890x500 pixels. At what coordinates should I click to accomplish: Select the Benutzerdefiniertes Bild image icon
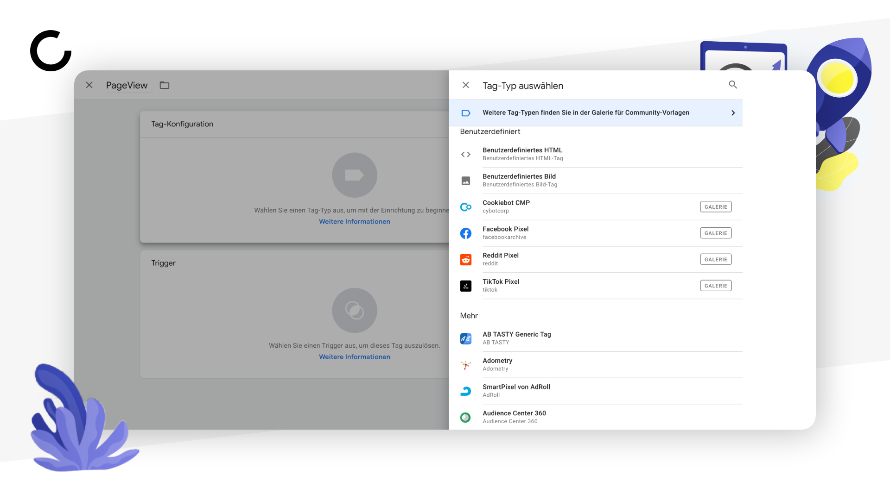click(466, 181)
